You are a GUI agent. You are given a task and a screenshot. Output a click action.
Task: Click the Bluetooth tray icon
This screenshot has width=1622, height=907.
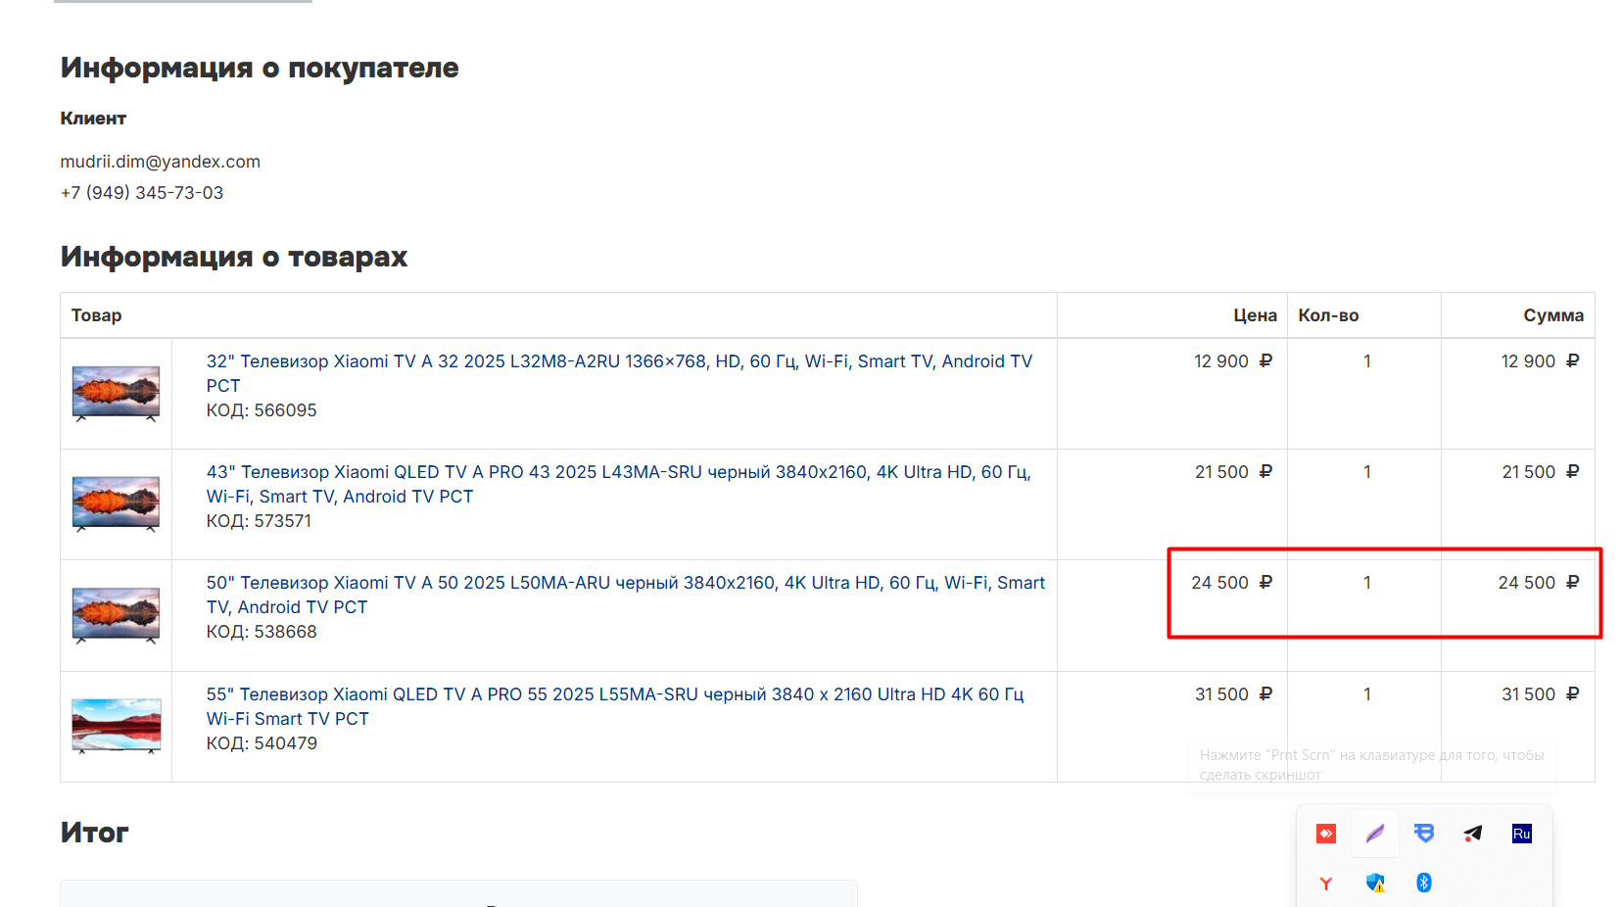point(1424,883)
